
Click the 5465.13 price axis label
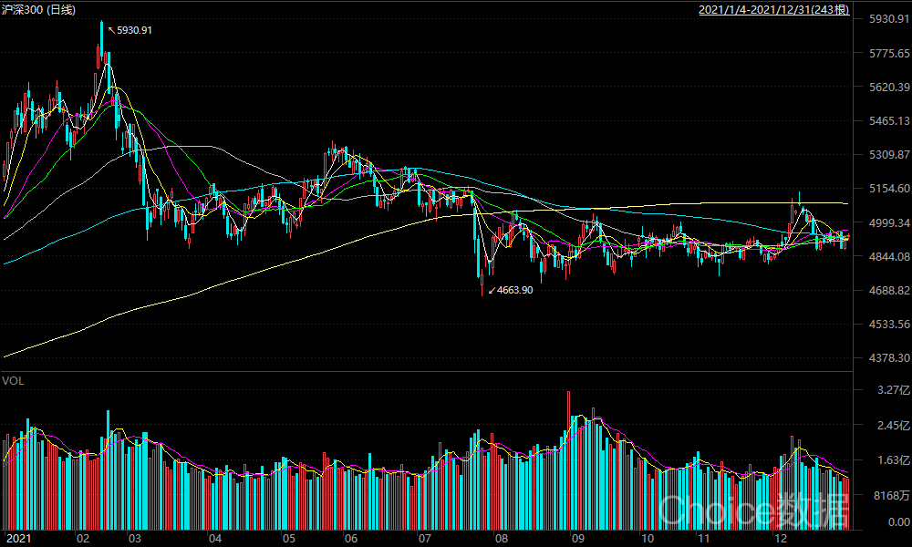coord(888,121)
